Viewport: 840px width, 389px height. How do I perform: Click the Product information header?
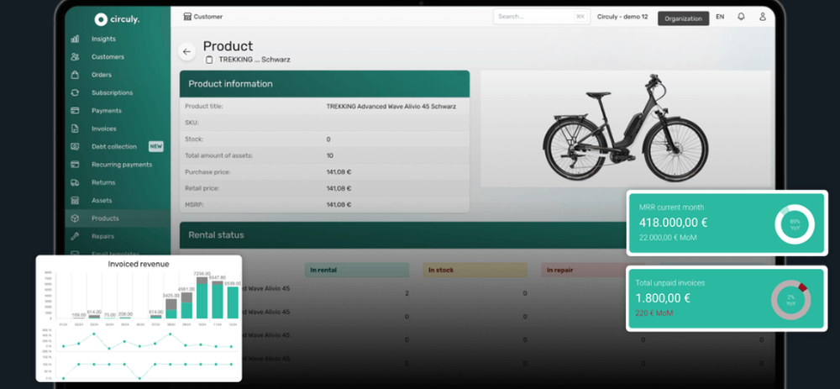pyautogui.click(x=324, y=83)
